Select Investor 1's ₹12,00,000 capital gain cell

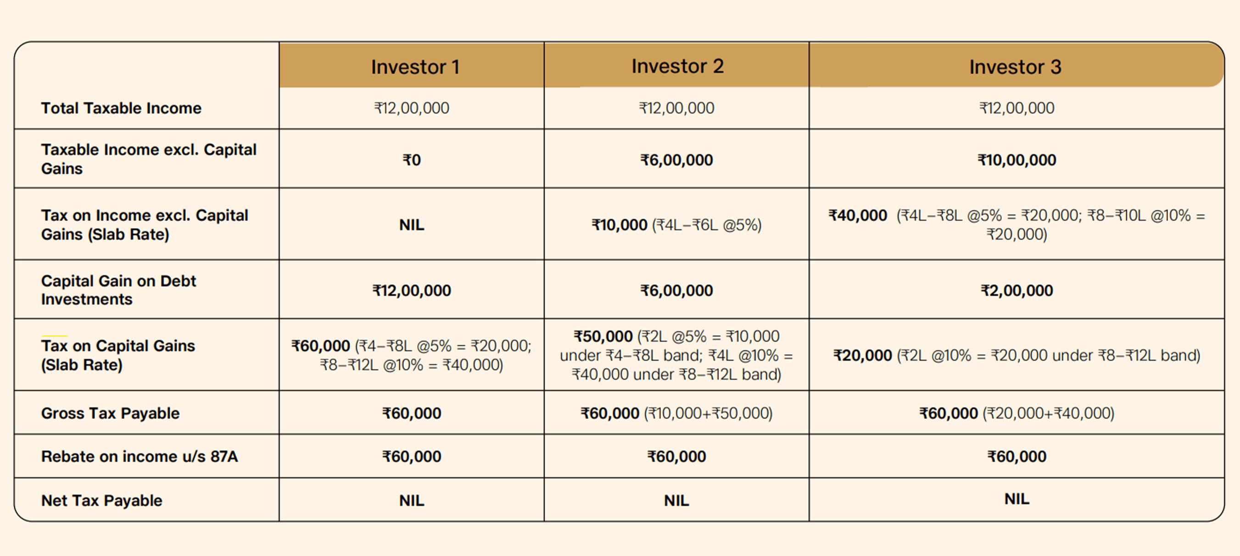[x=412, y=290]
